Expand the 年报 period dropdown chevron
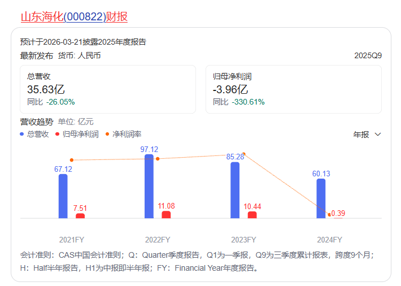 pyautogui.click(x=378, y=135)
